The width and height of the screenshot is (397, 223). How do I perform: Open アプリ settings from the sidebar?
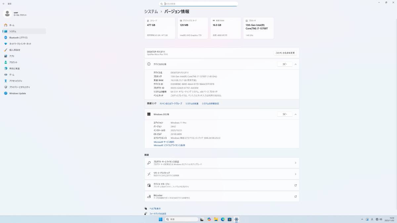point(12,56)
